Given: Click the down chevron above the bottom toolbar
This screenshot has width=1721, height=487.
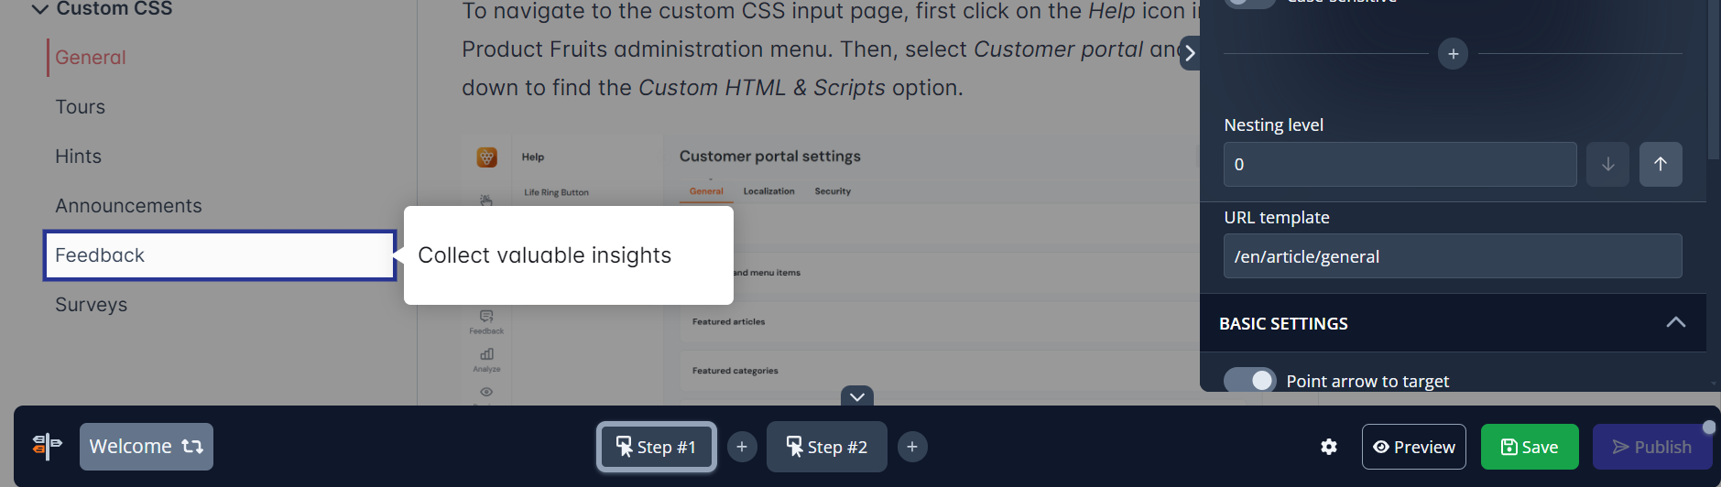Looking at the screenshot, I should 856,396.
